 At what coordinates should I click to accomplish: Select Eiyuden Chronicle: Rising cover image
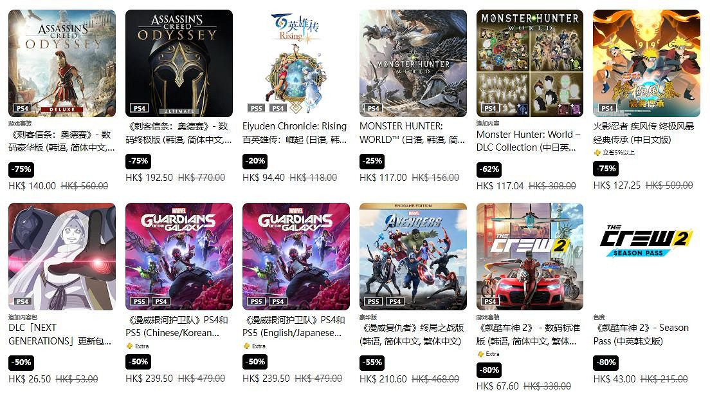(x=296, y=64)
